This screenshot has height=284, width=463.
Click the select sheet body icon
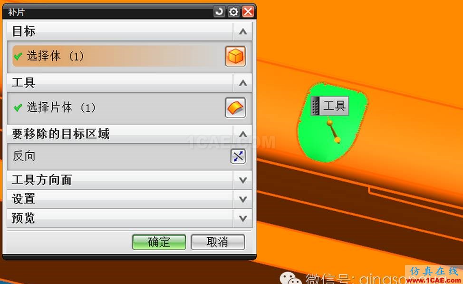[x=235, y=108]
